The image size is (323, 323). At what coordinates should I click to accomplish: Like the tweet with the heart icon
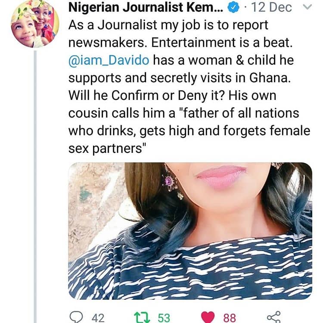[209, 317]
